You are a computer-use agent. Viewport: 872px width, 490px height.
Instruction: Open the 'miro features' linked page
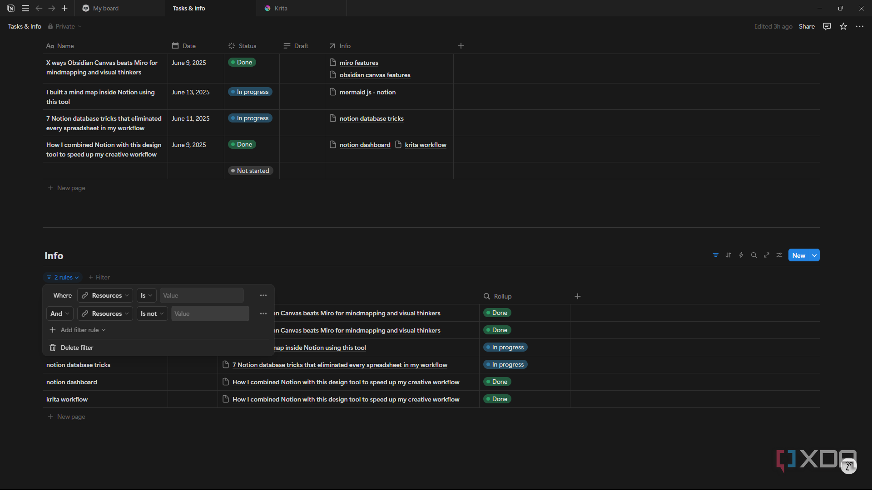[359, 63]
